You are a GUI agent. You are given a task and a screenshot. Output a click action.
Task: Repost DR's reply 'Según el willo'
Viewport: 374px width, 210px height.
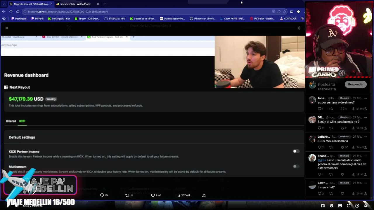click(331, 128)
